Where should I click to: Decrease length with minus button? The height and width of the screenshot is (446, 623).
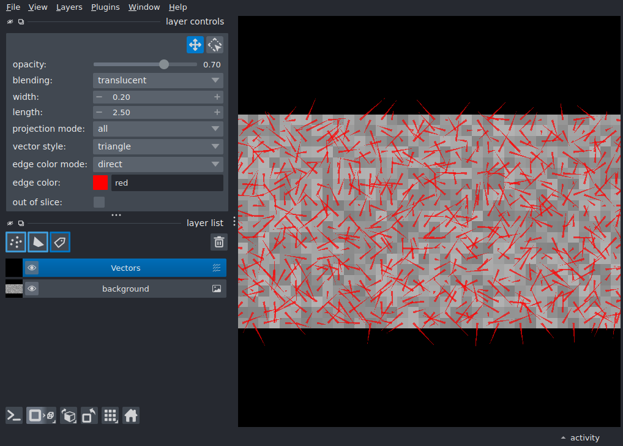click(x=99, y=113)
